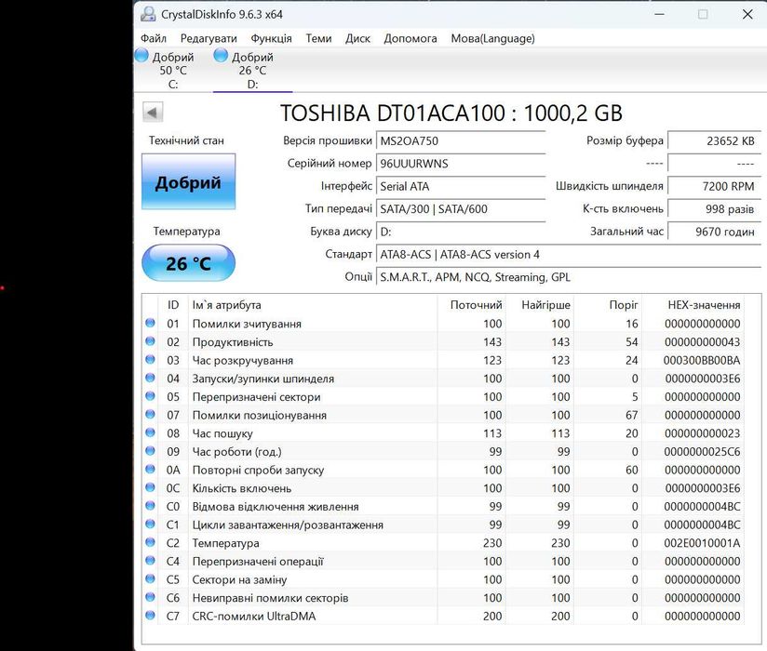This screenshot has height=651, width=767.
Task: Click the serial number field 96UUURWNS
Action: coord(461,164)
